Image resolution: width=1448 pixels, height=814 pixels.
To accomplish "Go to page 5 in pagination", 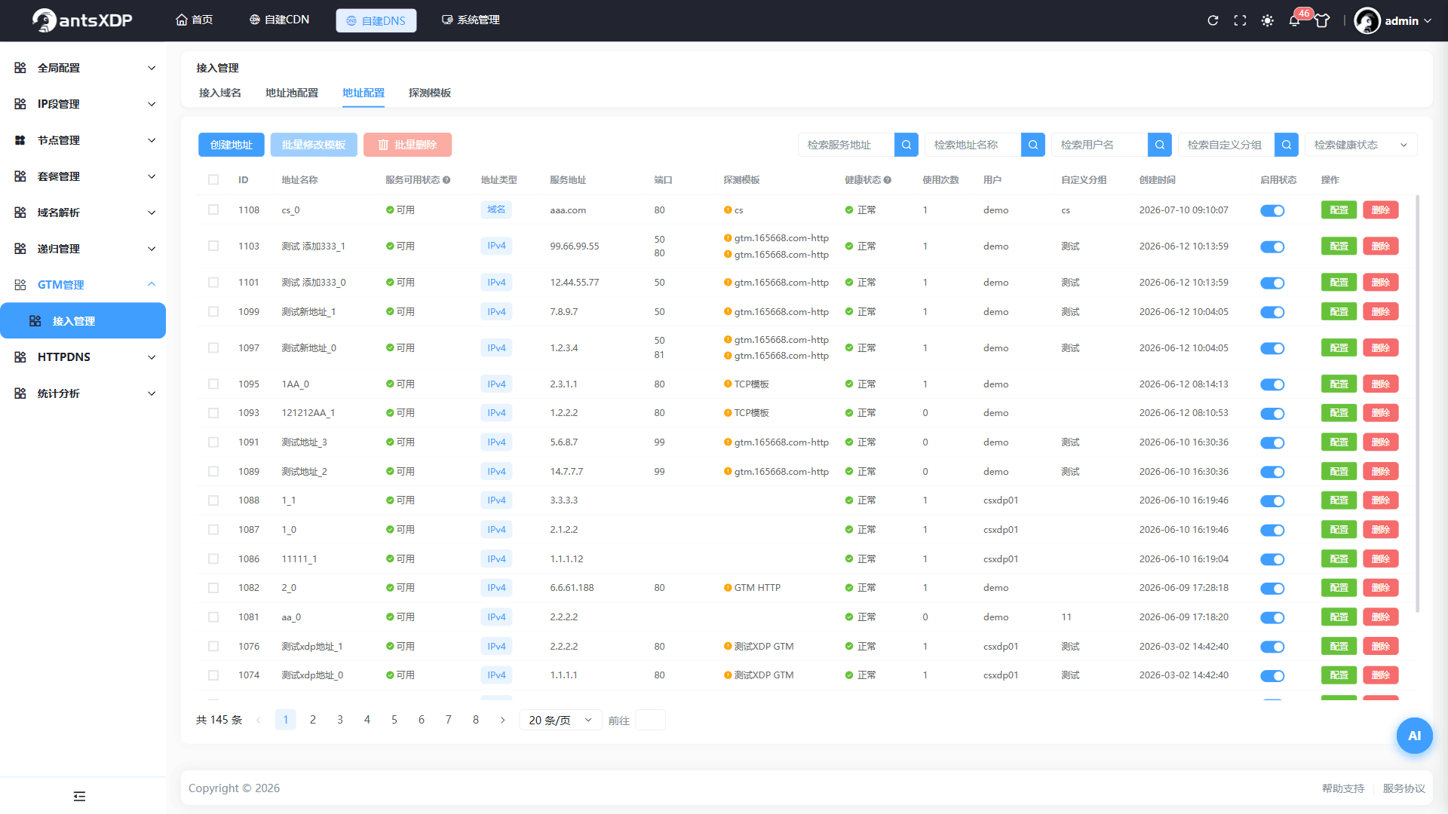I will tap(394, 720).
